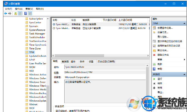The height and width of the screenshot is (112, 187).
Task: Click the 启用所有任务历史记录 icon
Action: click(154, 46)
